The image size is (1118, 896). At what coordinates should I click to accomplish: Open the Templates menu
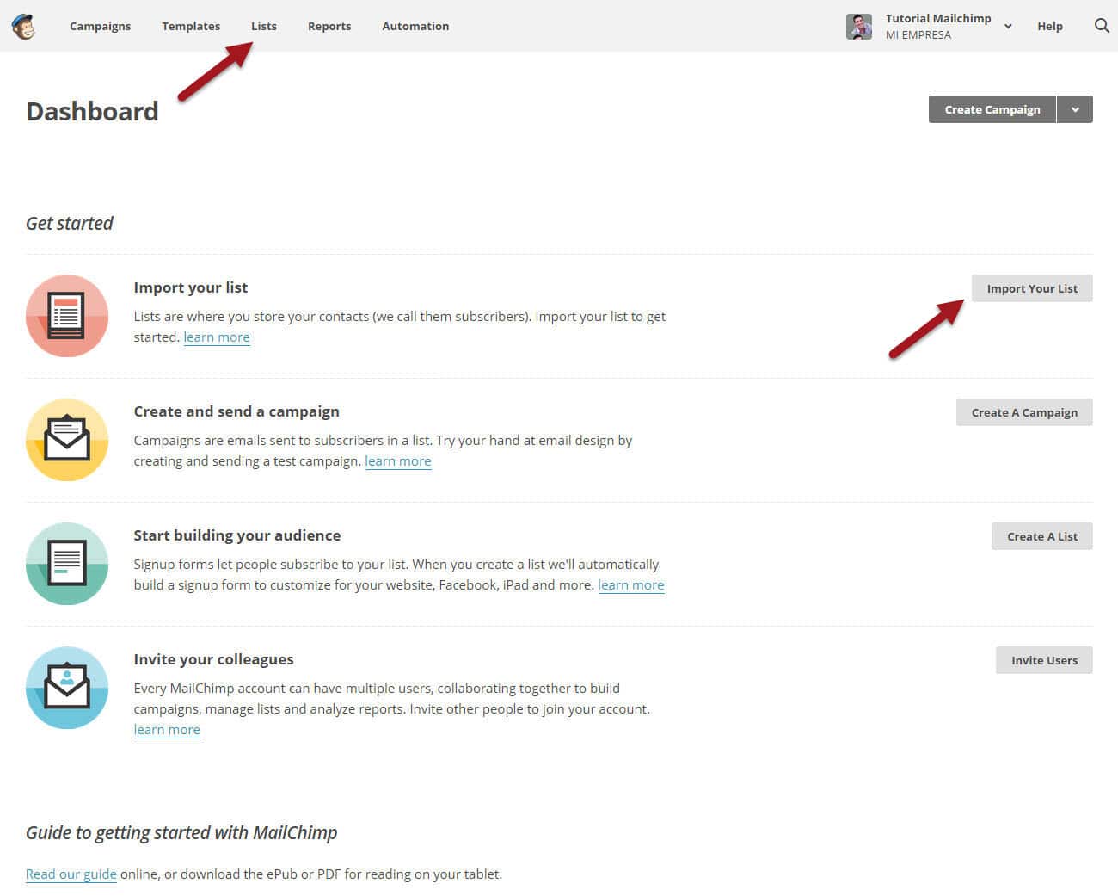click(x=191, y=26)
